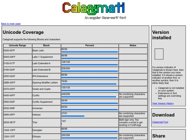Click the 128/128 coverage value
187x140 pixels.
point(66,62)
